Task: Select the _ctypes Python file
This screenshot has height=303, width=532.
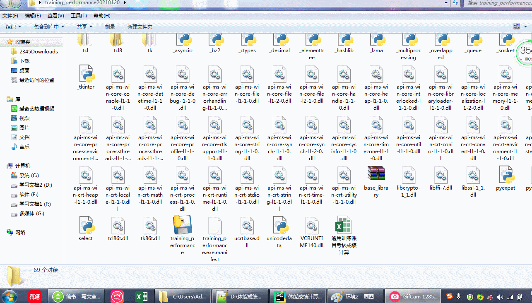Action: 247,43
